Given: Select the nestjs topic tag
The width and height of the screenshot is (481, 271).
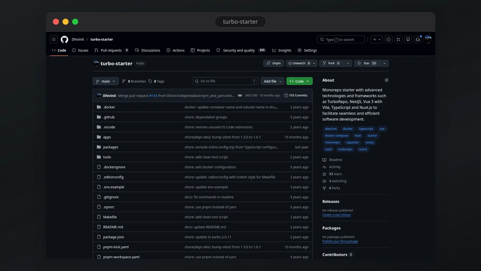Looking at the screenshot, I should pos(370,142).
